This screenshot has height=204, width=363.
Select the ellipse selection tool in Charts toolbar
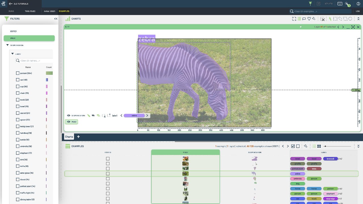[x=350, y=19]
